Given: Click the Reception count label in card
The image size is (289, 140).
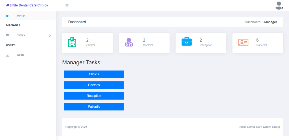Looking at the screenshot, I should (x=206, y=45).
